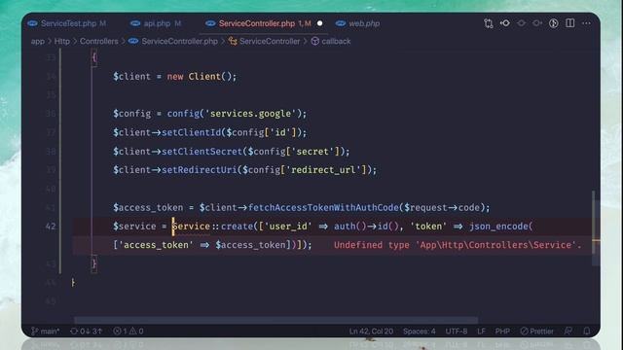Select the PHP language mode
This screenshot has height=350, width=623.
point(502,331)
